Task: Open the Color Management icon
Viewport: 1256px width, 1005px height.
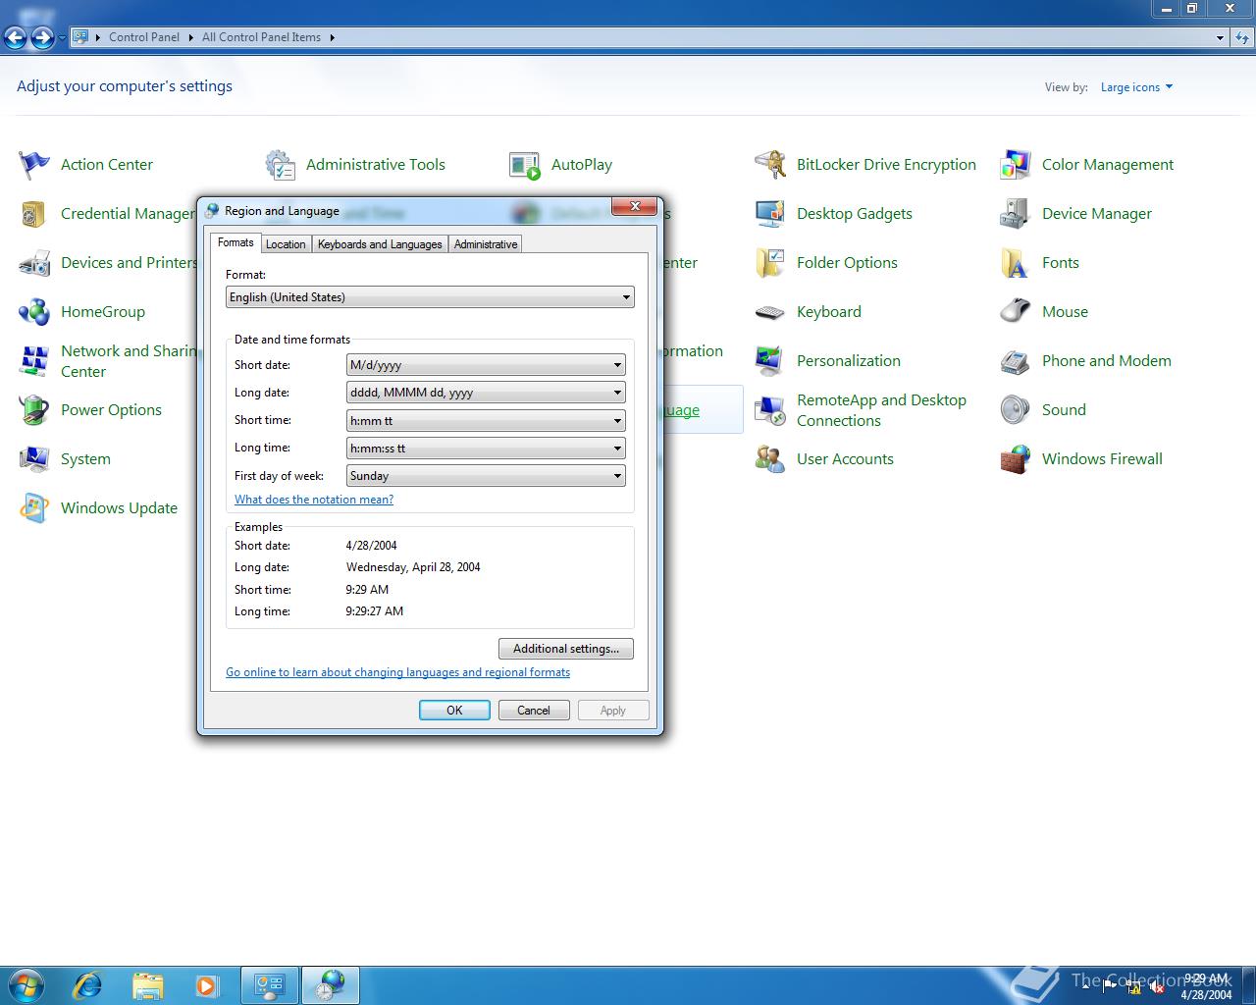Action: click(x=1016, y=165)
